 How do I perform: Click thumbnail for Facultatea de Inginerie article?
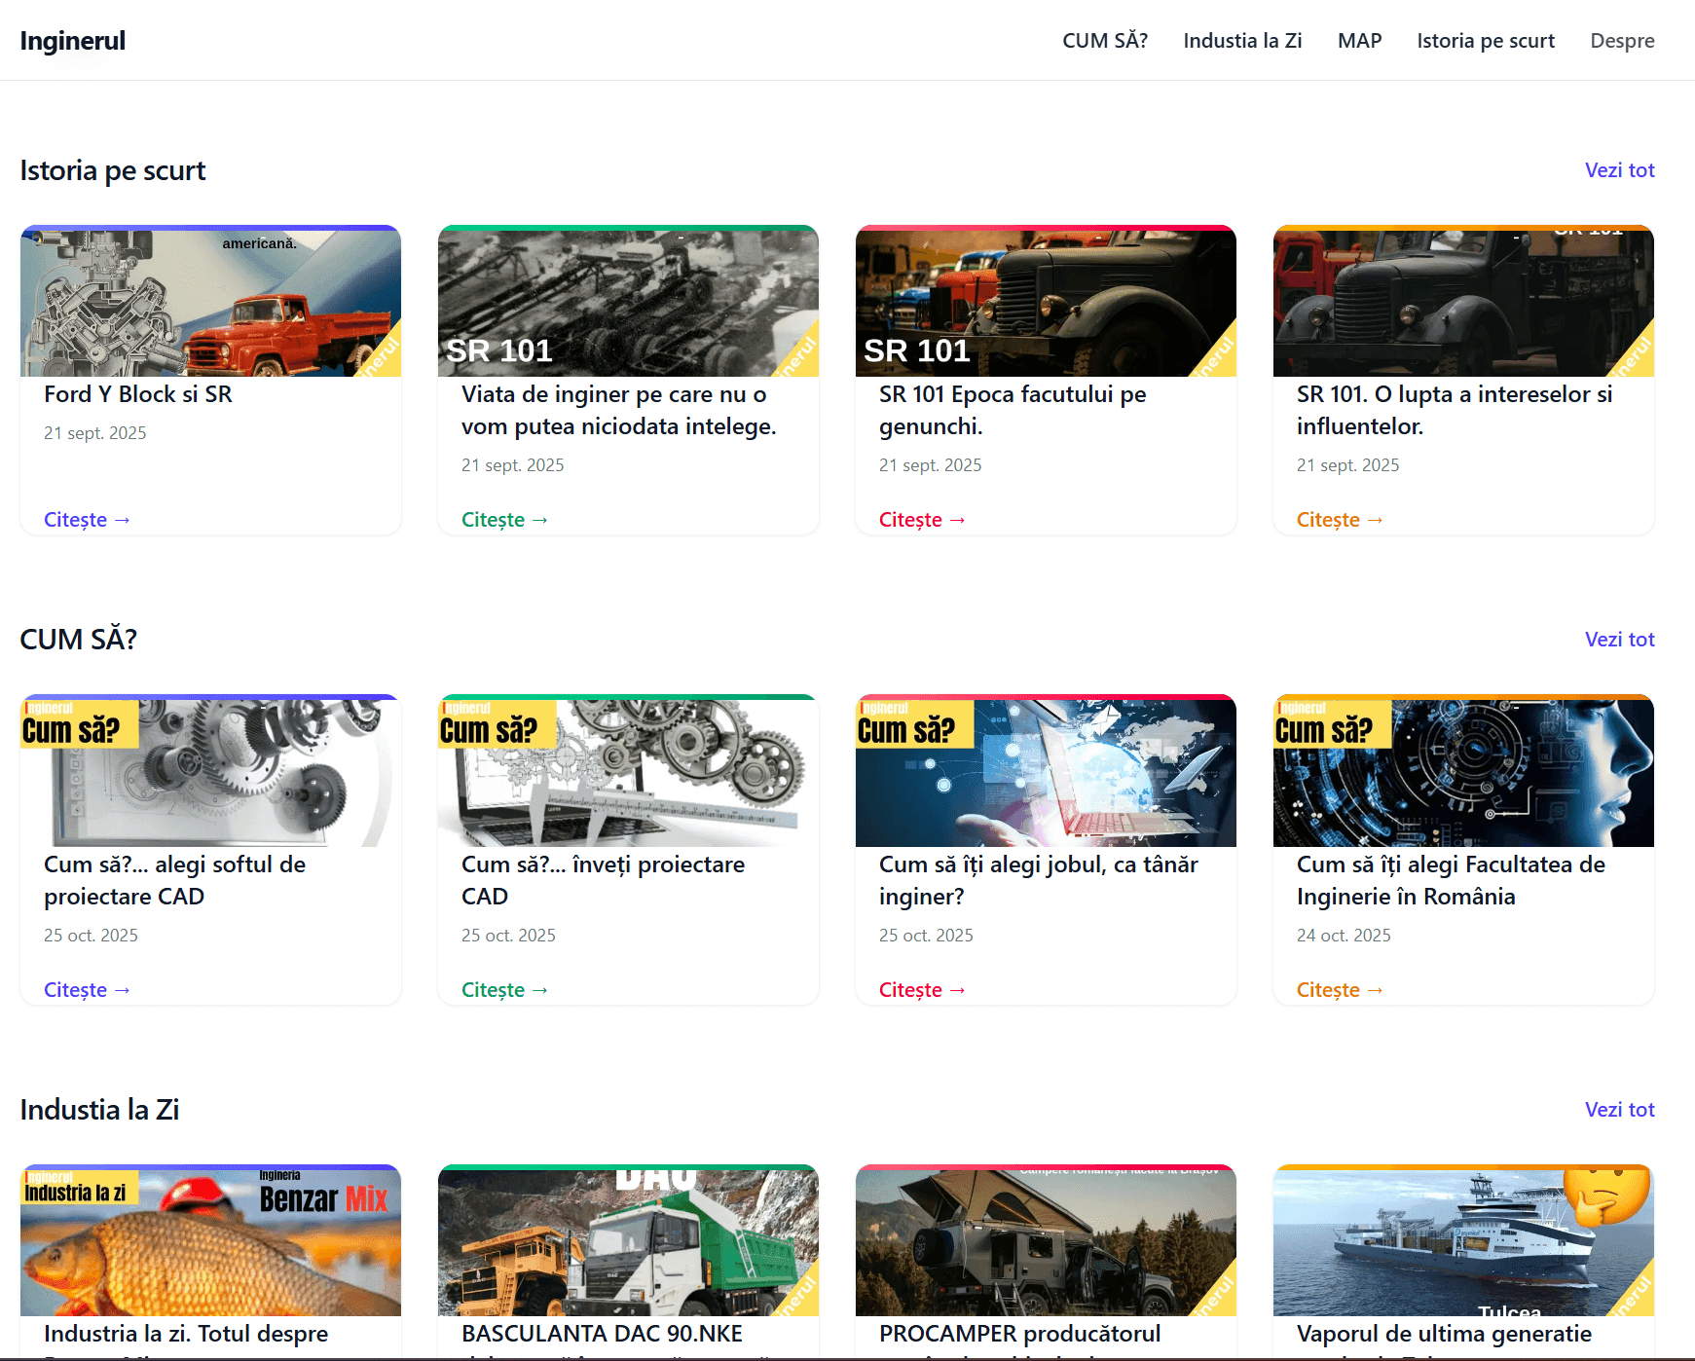click(1463, 772)
